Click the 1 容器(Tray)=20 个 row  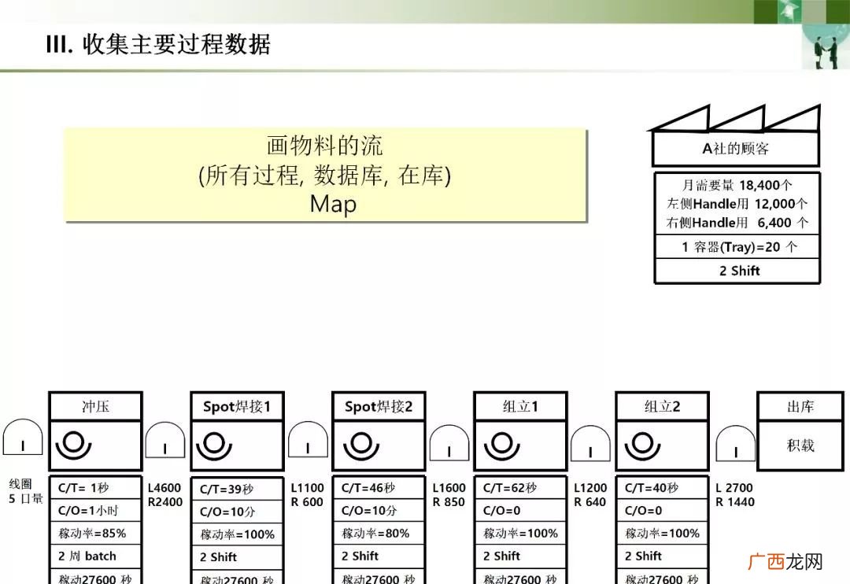(737, 246)
